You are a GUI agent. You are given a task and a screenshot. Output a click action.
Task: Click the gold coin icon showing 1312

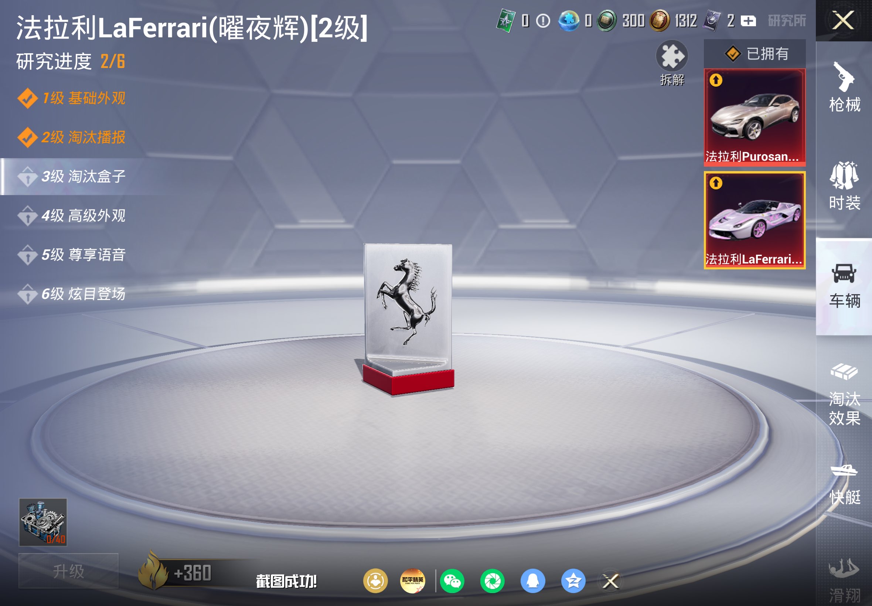coord(660,20)
